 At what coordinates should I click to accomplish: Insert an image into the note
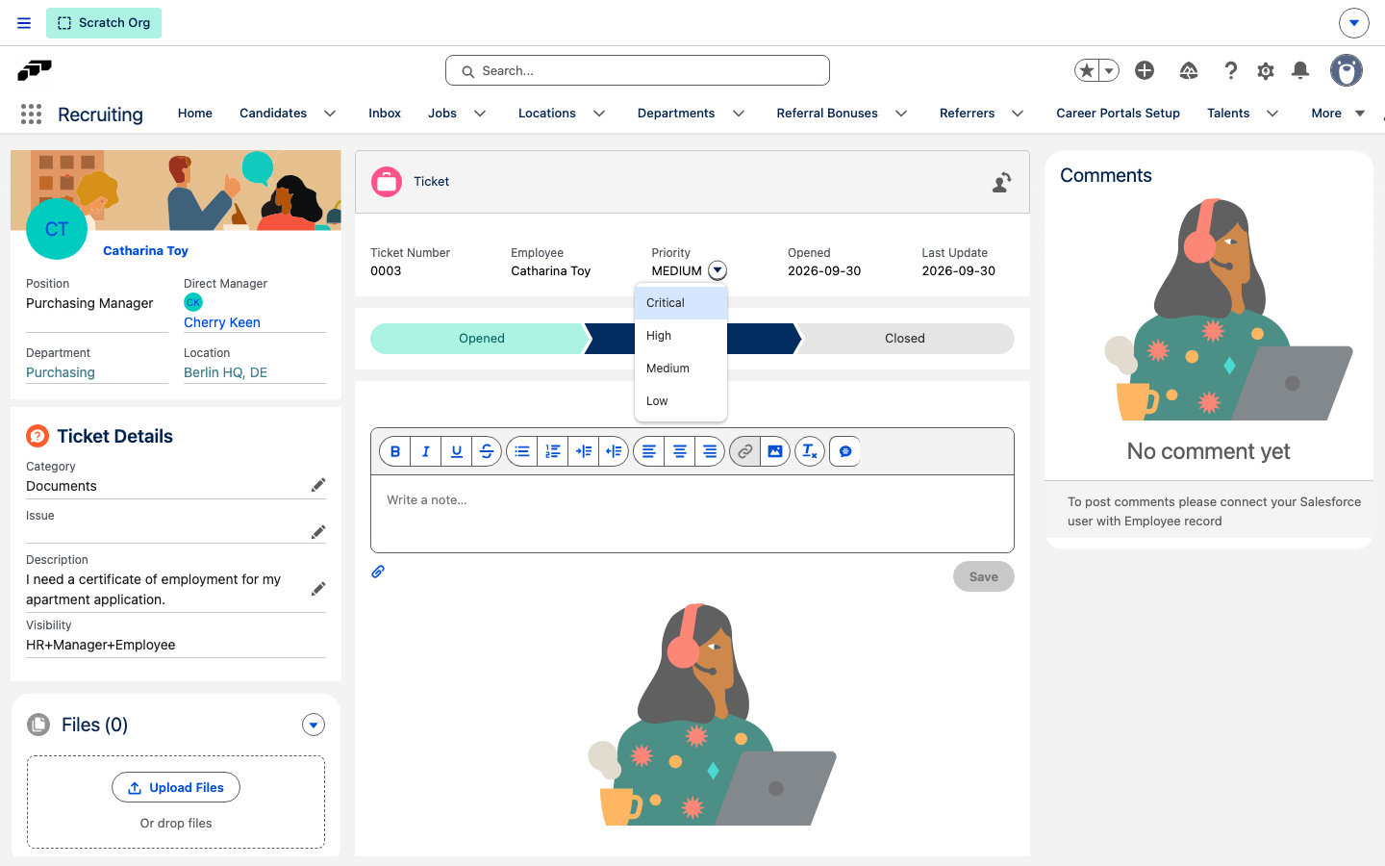775,451
